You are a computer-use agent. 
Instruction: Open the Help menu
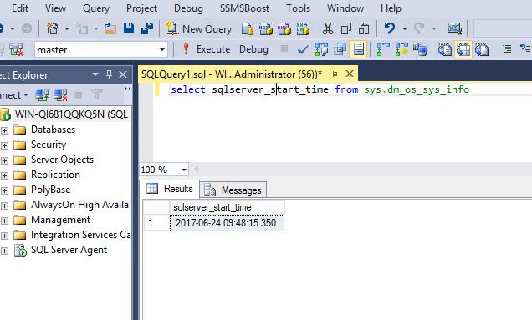(x=391, y=8)
